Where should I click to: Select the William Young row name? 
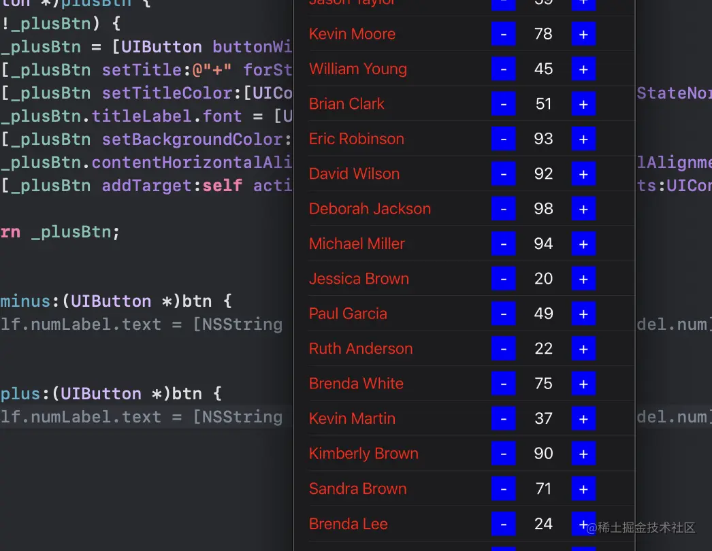(x=358, y=69)
